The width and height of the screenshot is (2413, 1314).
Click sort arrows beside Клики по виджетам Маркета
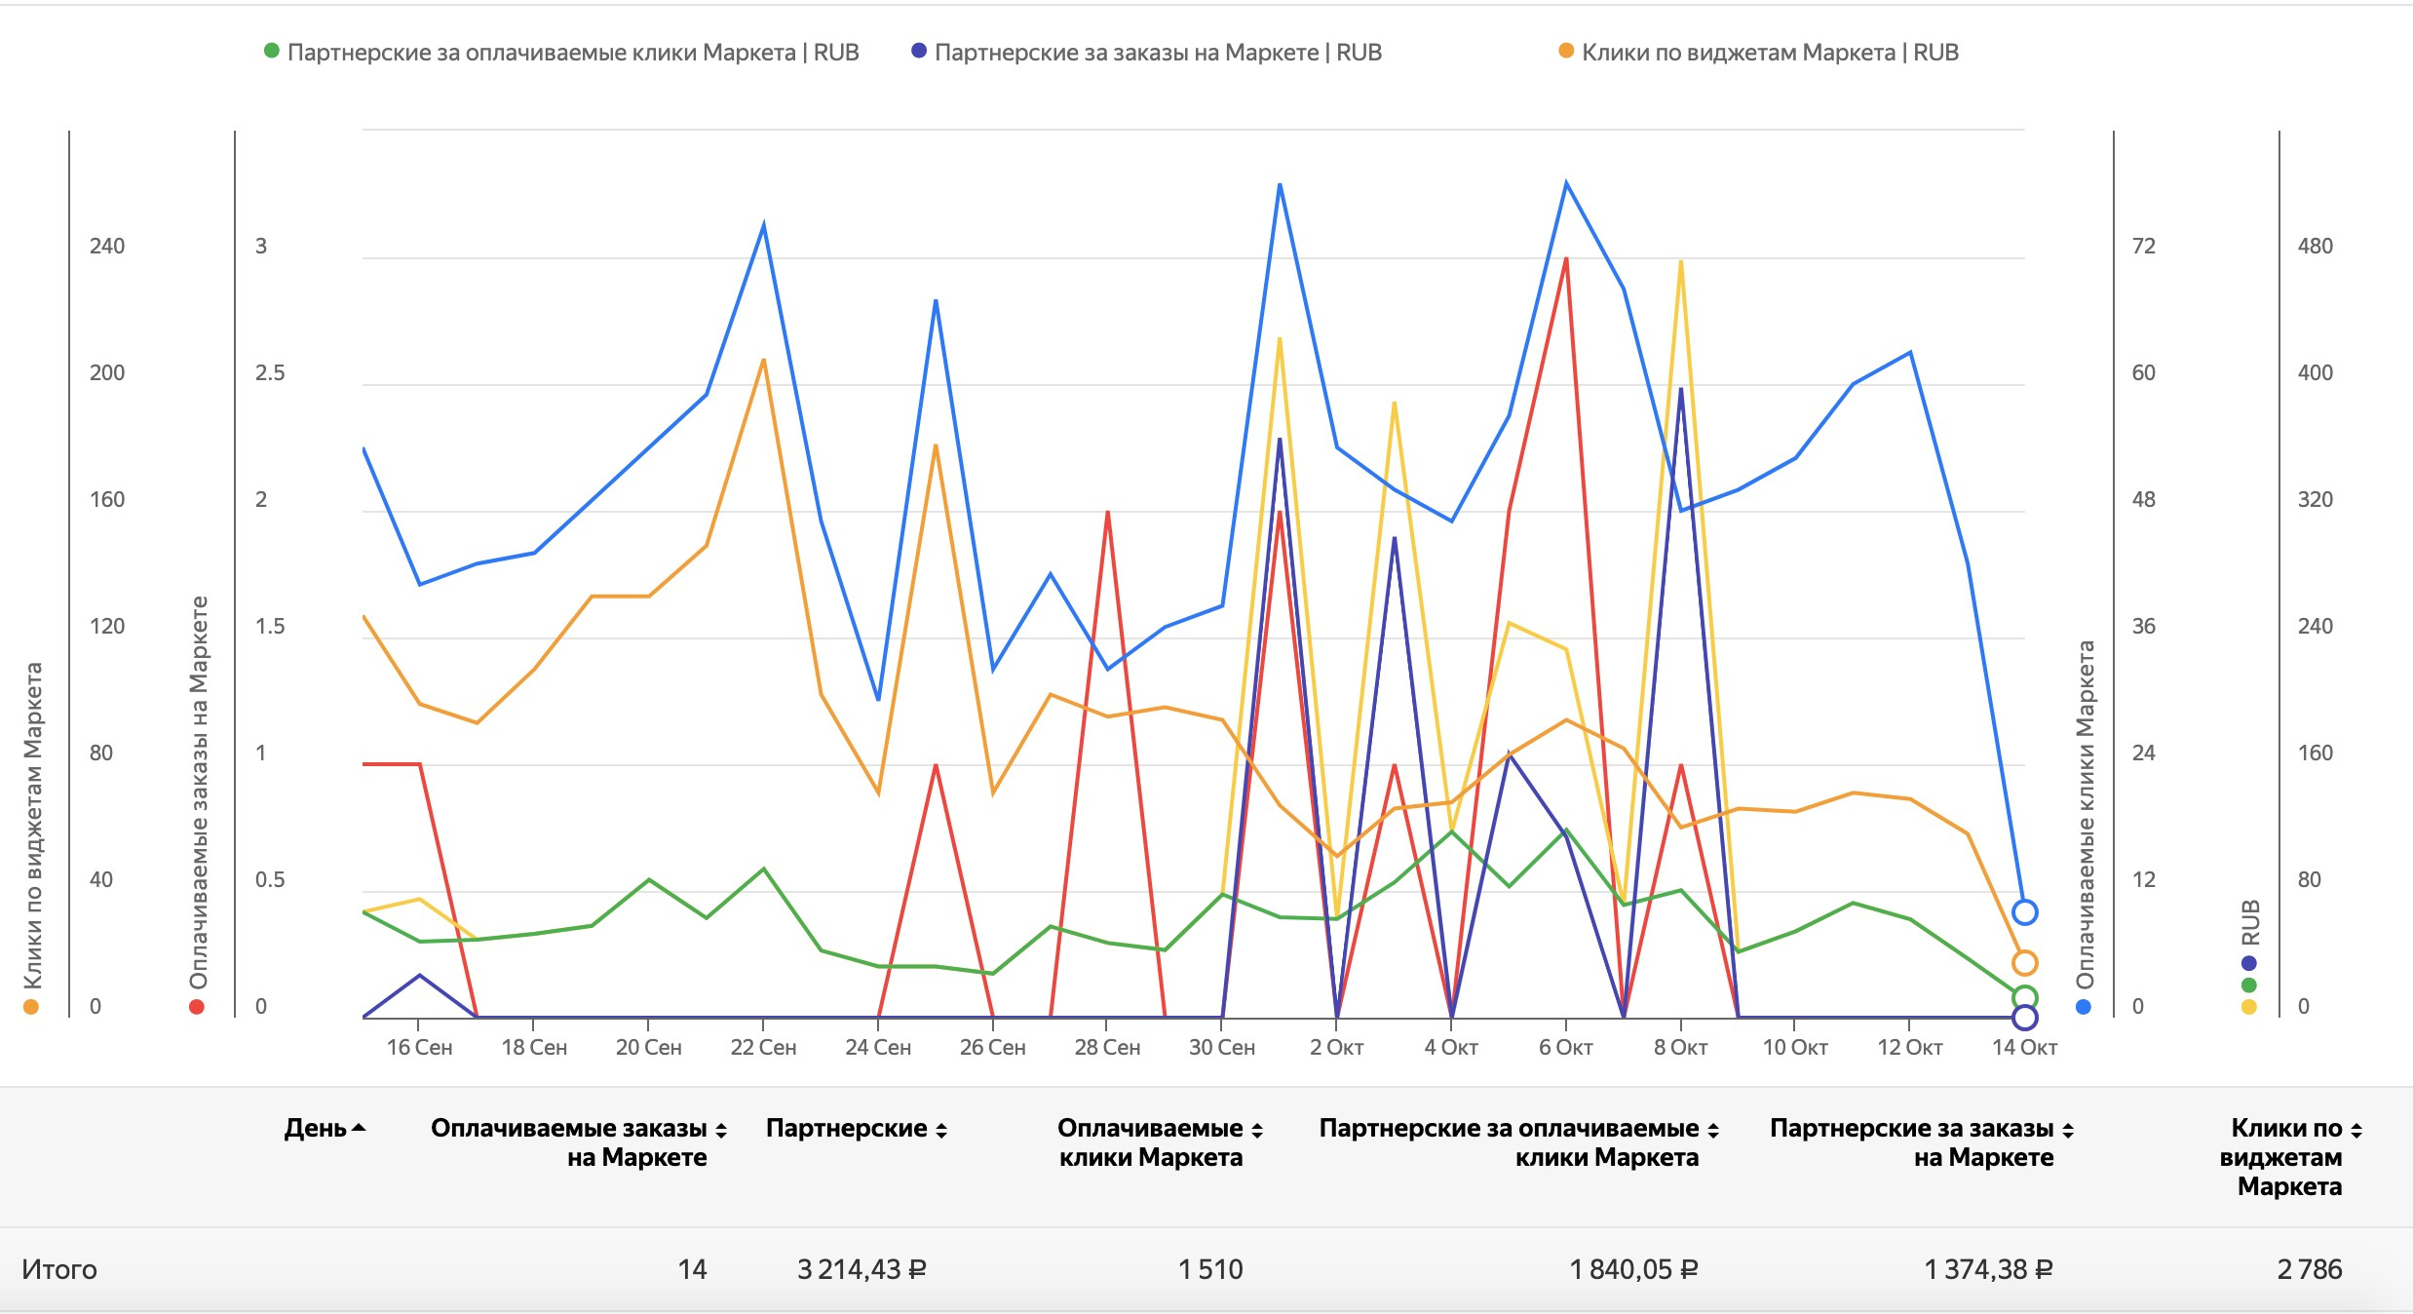tap(2356, 1130)
